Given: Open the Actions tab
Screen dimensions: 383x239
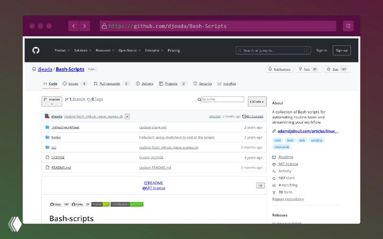Looking at the screenshot, I should pos(145,84).
